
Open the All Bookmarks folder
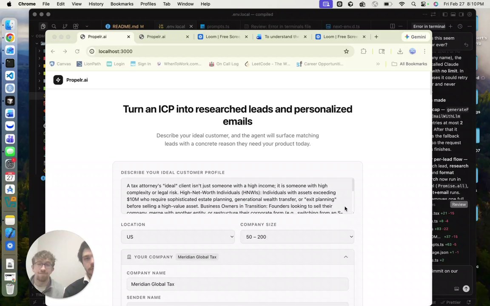click(x=409, y=64)
